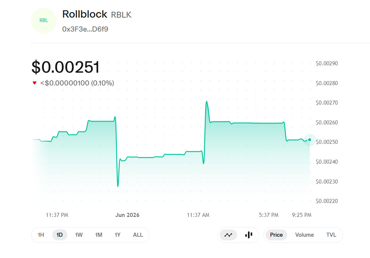370x258 pixels.
Task: Select the 1D time range
Action: click(60, 235)
